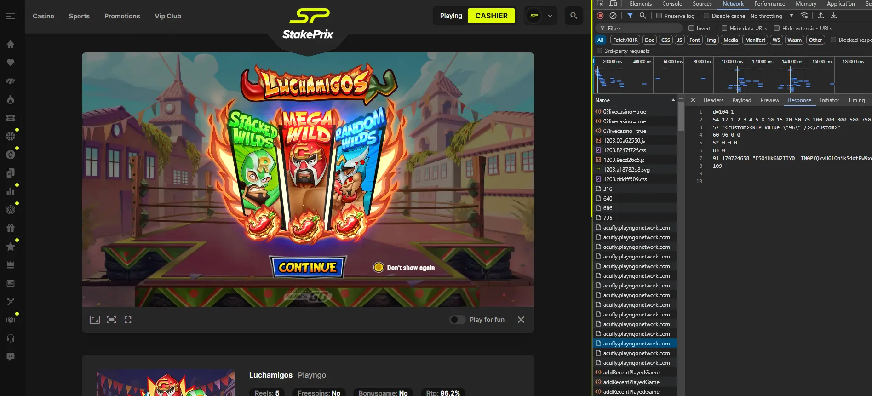The image size is (872, 396).
Task: Click the site search magnifier icon
Action: [x=574, y=16]
